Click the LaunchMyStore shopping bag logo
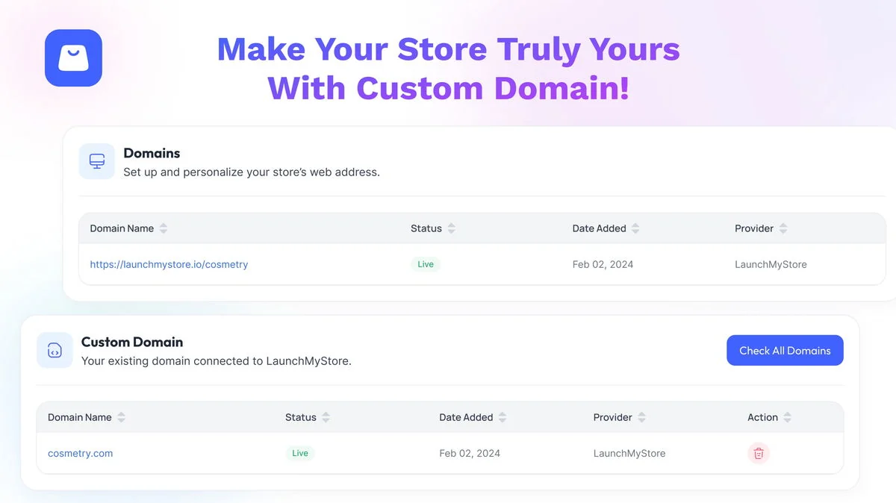Image resolution: width=896 pixels, height=503 pixels. tap(73, 58)
